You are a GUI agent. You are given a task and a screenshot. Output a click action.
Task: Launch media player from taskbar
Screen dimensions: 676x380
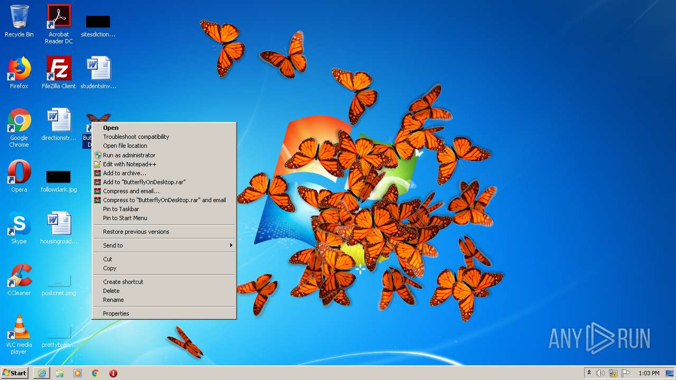78,373
